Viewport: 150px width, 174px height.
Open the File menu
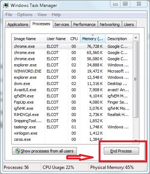click(9, 15)
